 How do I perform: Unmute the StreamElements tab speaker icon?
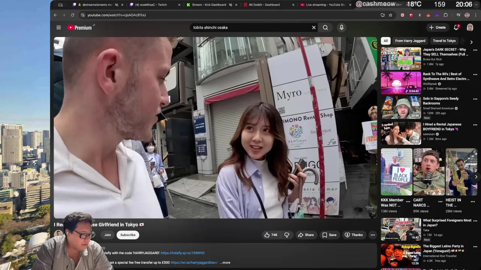coord(116,5)
